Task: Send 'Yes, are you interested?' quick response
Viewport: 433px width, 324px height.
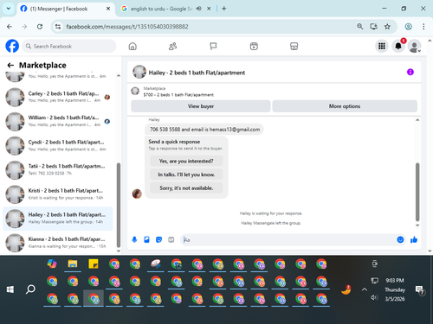Action: tap(186, 161)
